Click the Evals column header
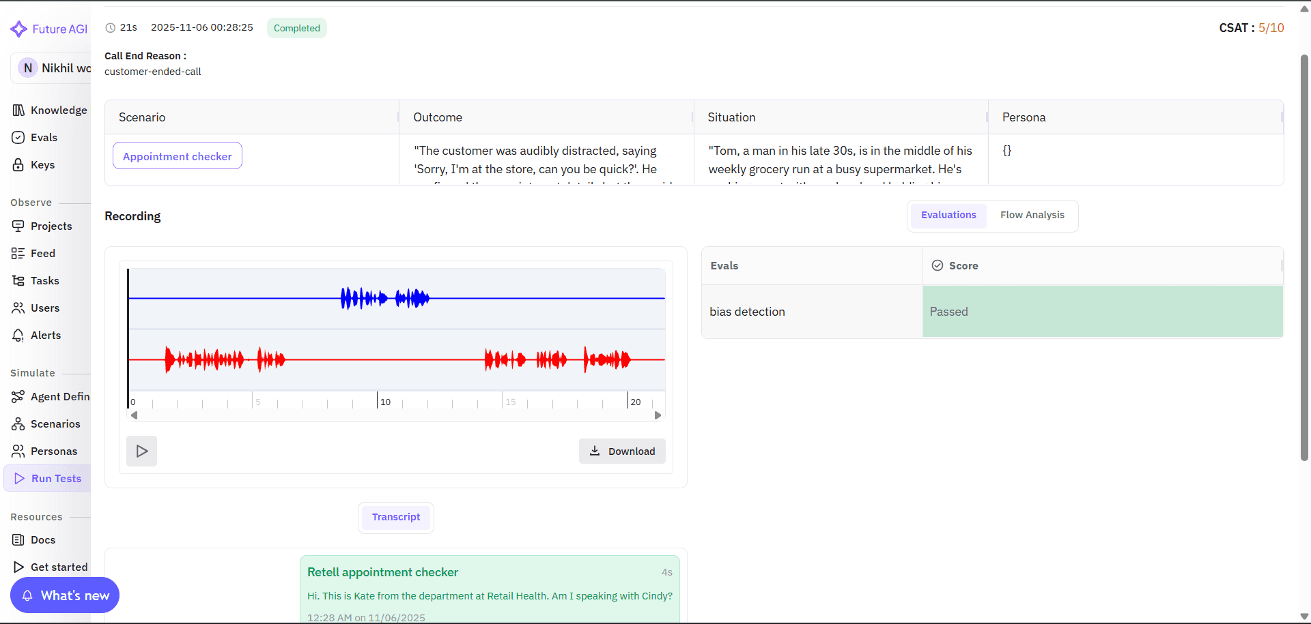 click(812, 266)
